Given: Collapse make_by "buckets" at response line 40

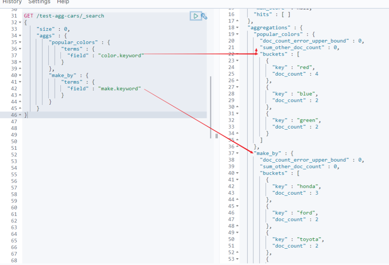Looking at the screenshot, I should (x=237, y=173).
